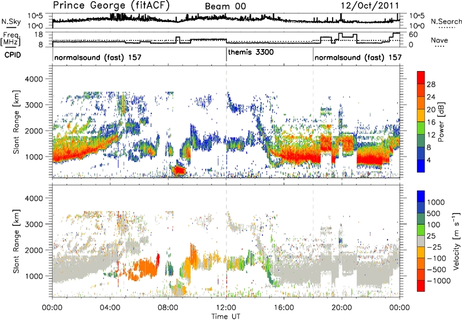Image resolution: width=462 pixels, height=320 pixels.
Task: Click the red high-power patch near 08:40
Action: (x=179, y=170)
